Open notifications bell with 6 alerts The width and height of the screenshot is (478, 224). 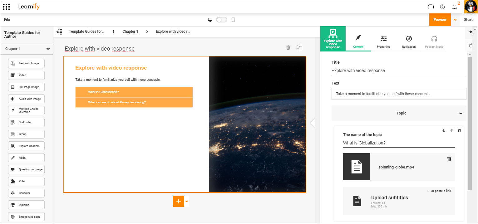tap(455, 7)
